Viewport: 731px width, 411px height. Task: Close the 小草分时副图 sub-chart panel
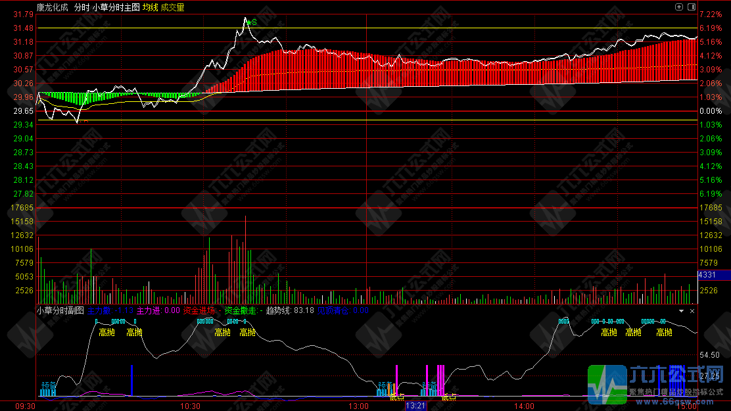(691, 310)
